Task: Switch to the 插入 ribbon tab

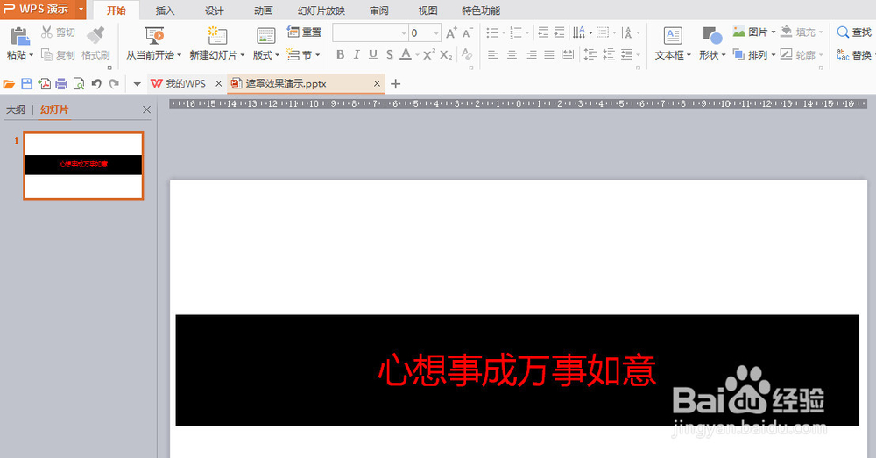Action: point(165,11)
